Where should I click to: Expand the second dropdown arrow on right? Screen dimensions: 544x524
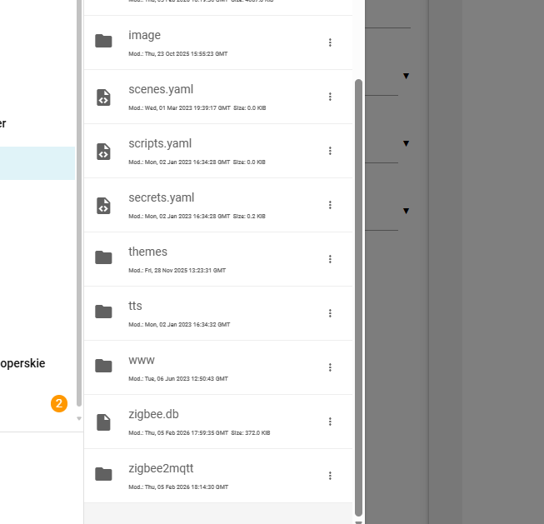(406, 143)
